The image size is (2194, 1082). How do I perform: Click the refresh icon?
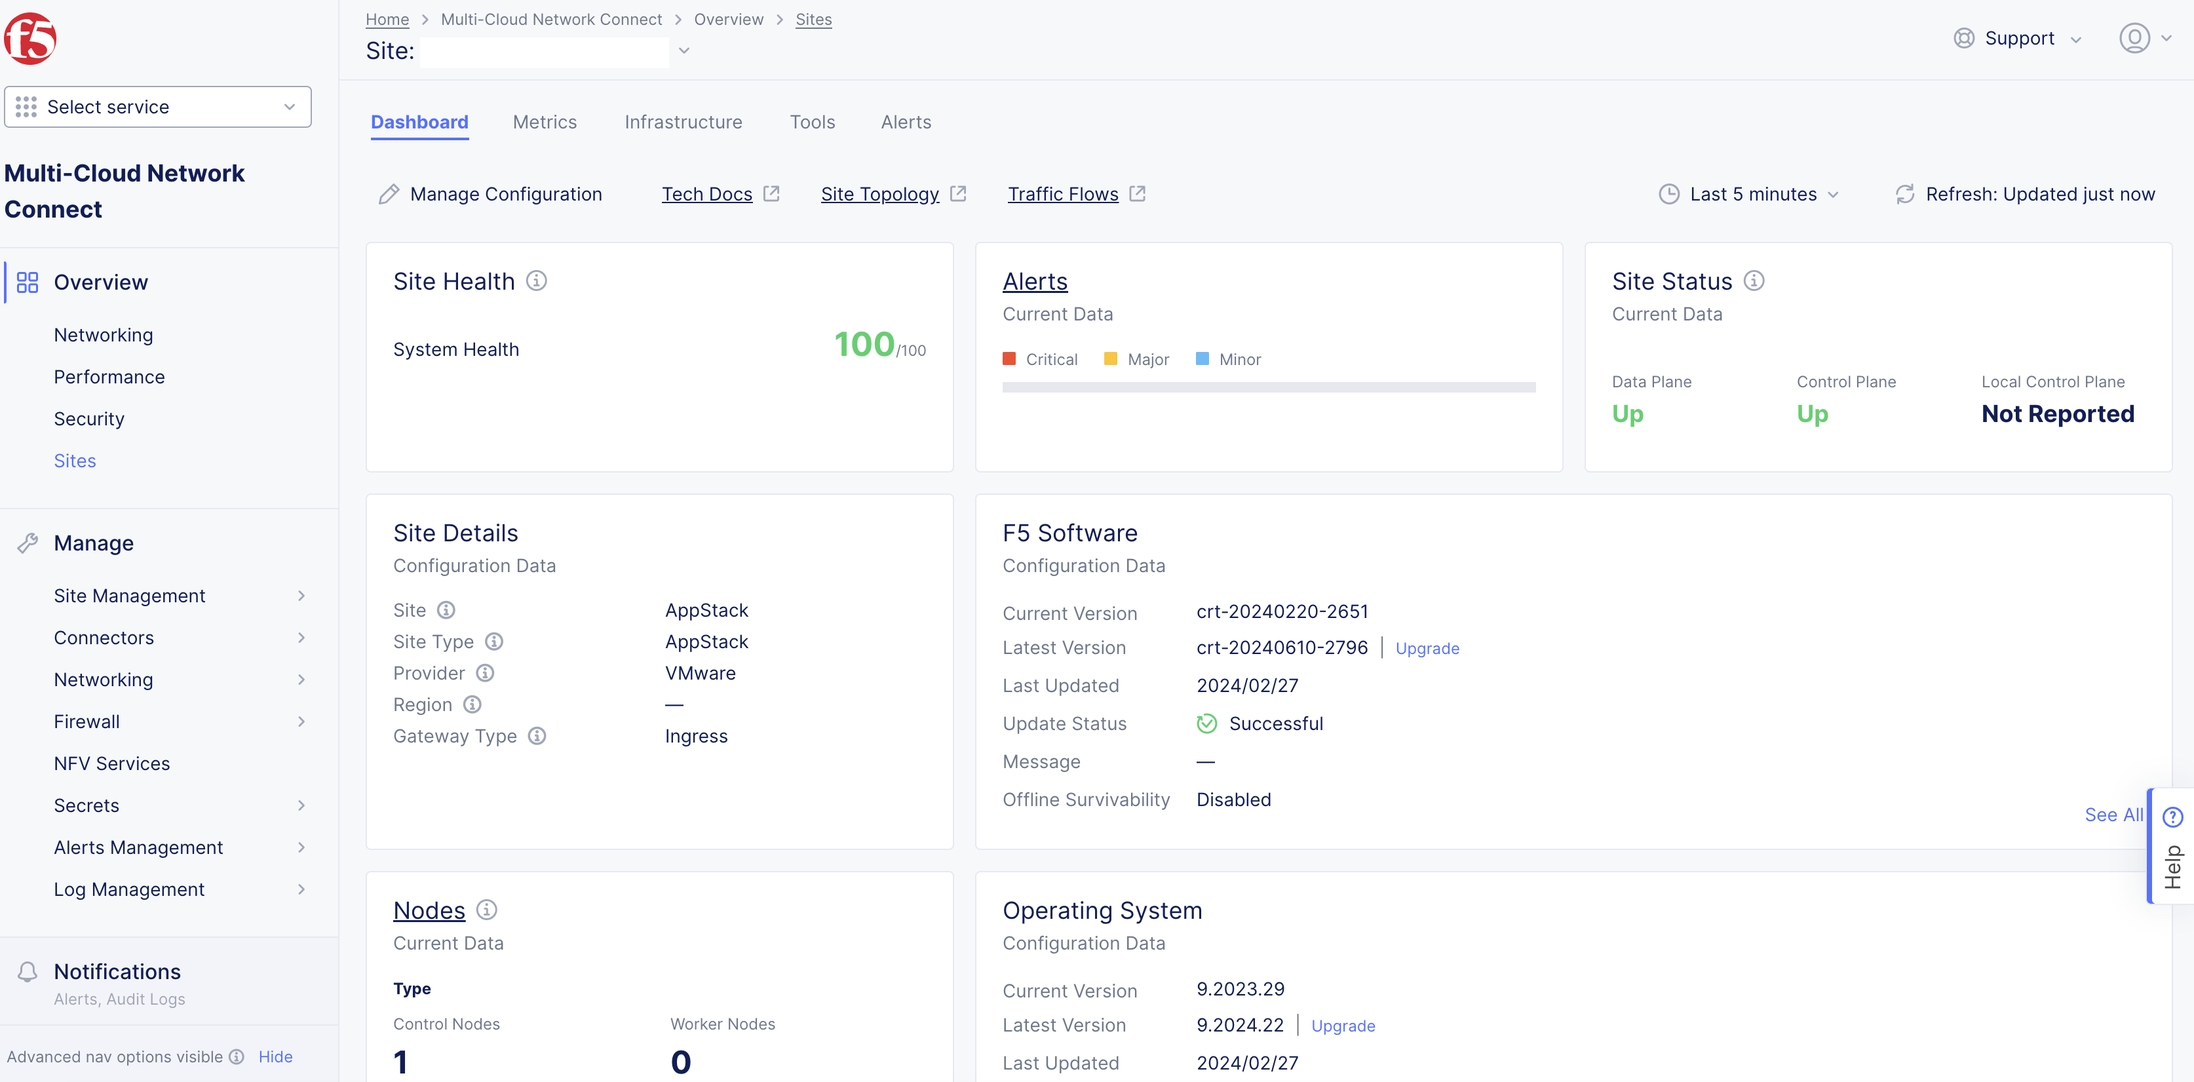pyautogui.click(x=1904, y=194)
